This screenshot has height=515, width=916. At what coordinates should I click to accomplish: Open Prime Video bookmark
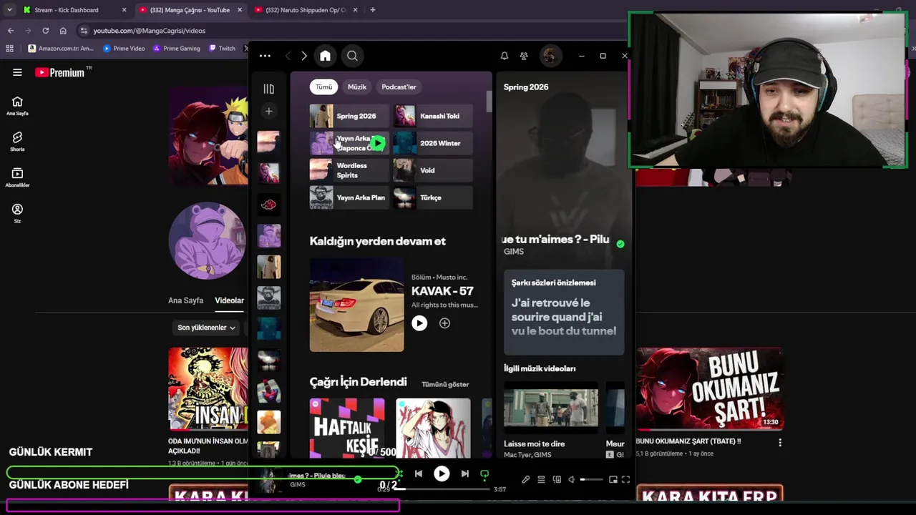124,49
